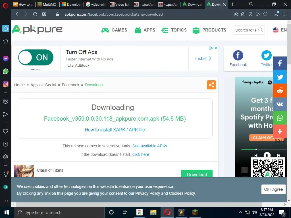
Task: Open PRODUCTS navigation menu
Action: pos(209,30)
